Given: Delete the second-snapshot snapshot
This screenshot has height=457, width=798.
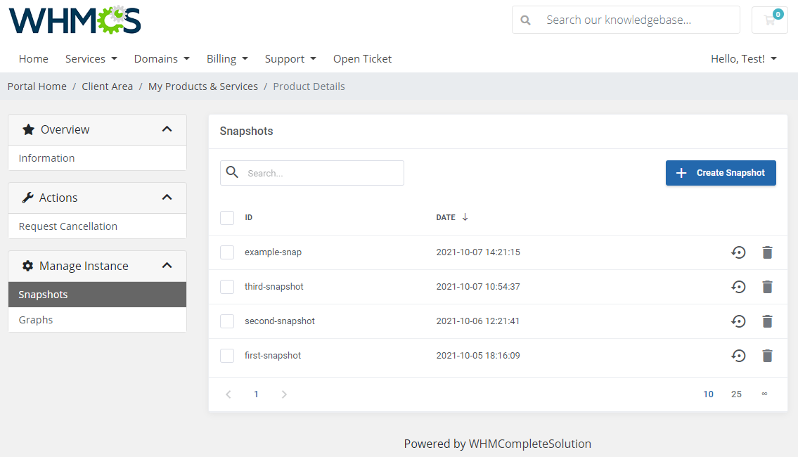Looking at the screenshot, I should [767, 321].
